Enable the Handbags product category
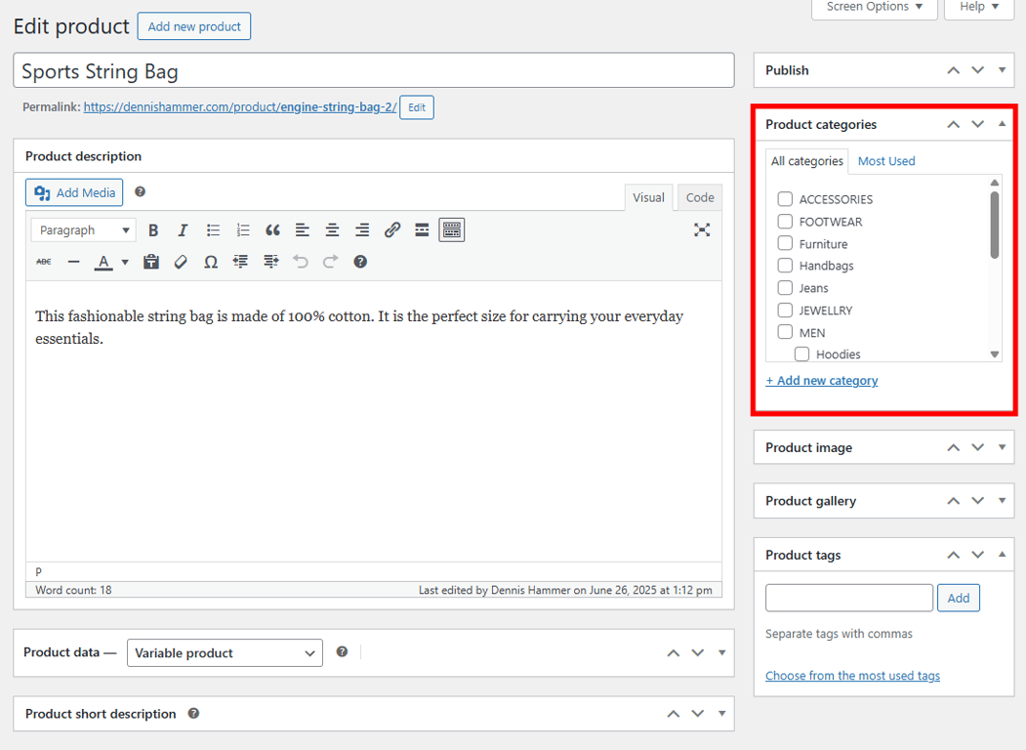1026x750 pixels. 785,266
